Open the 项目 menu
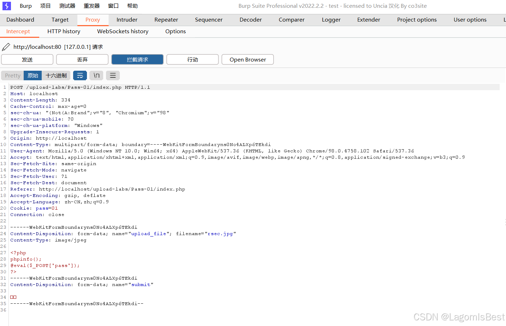 45,6
